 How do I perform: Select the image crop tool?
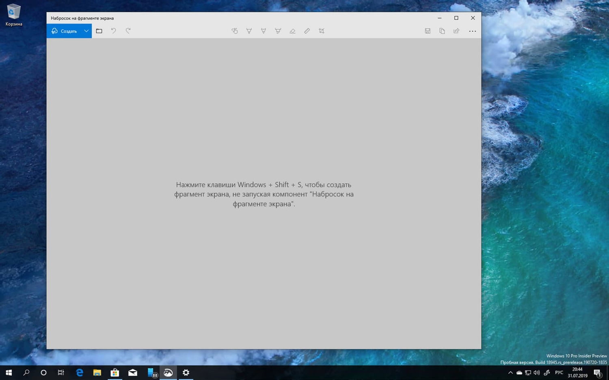(x=322, y=31)
